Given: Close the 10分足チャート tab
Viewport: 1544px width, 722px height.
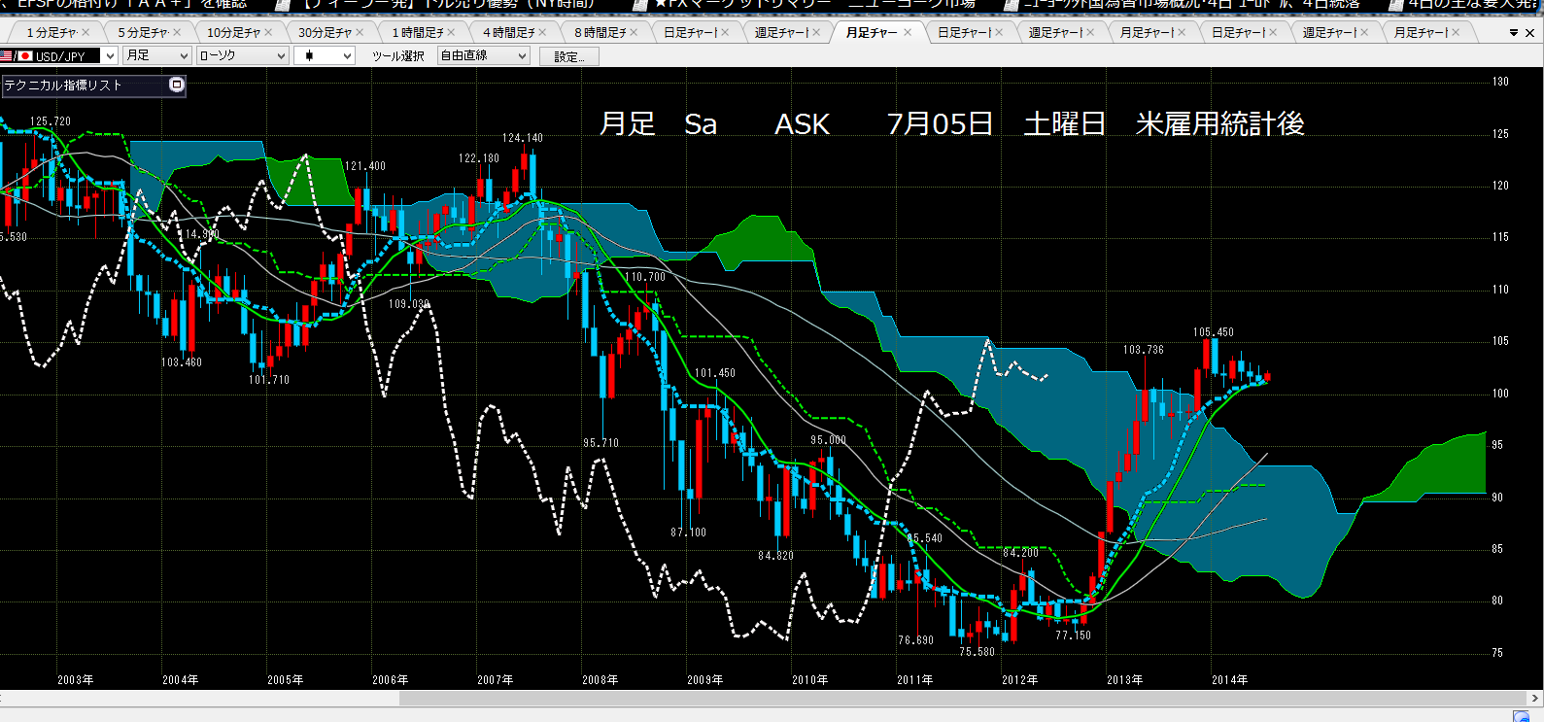Looking at the screenshot, I should (268, 33).
